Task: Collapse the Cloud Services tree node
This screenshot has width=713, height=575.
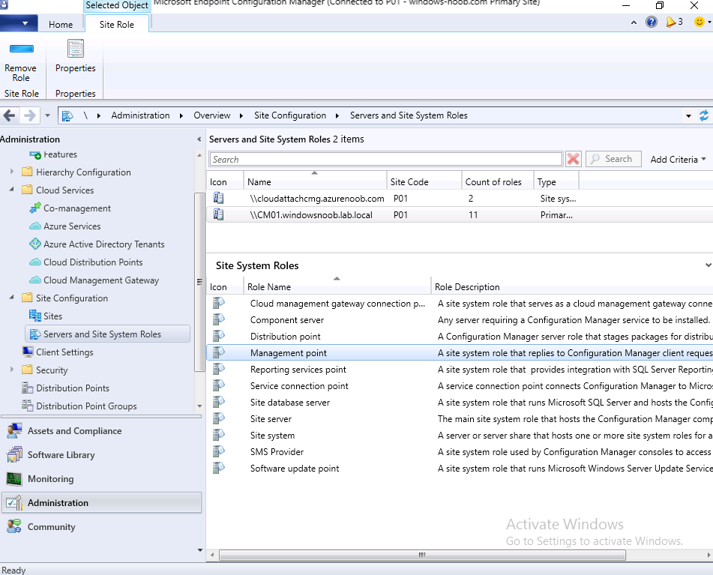Action: tap(12, 189)
